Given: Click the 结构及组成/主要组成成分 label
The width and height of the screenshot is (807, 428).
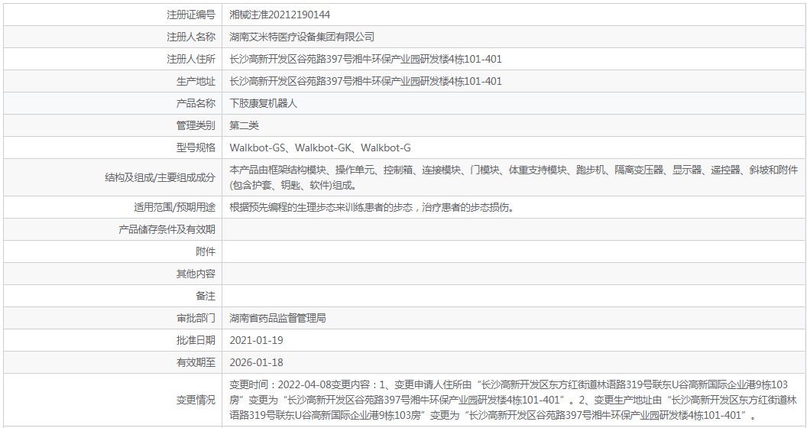Looking at the screenshot, I should tap(160, 177).
